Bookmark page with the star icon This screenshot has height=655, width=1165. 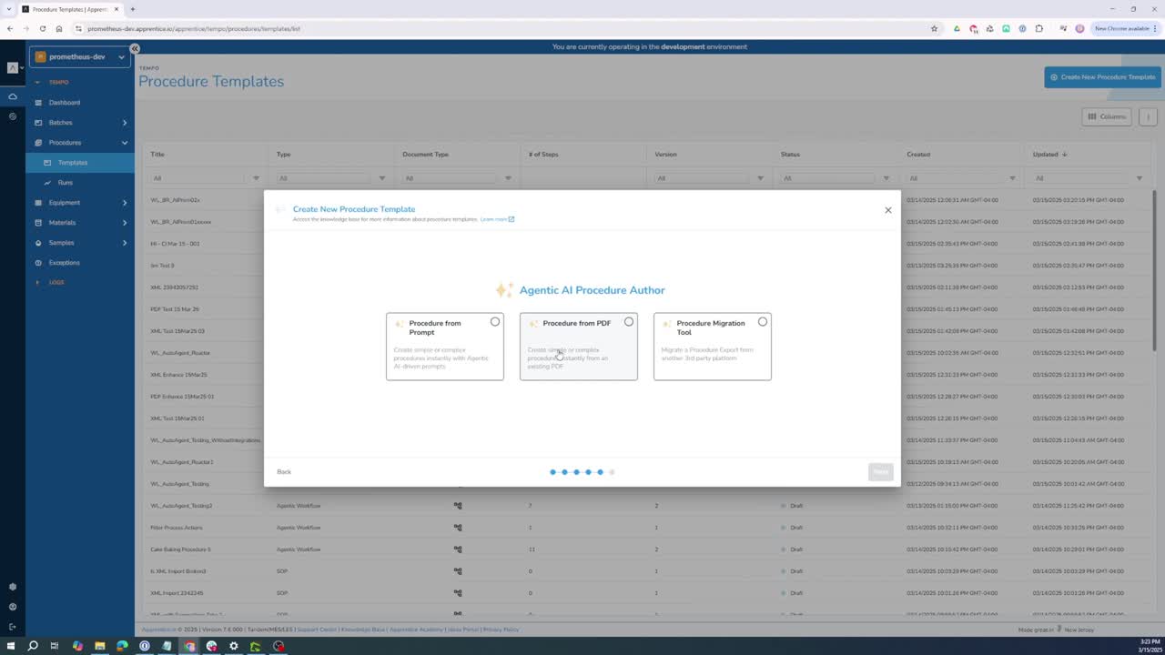click(934, 28)
